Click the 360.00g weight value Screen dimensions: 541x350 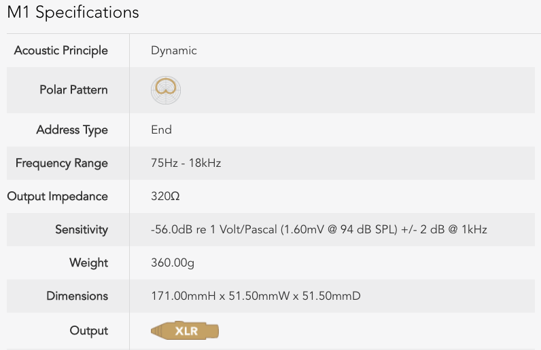173,263
